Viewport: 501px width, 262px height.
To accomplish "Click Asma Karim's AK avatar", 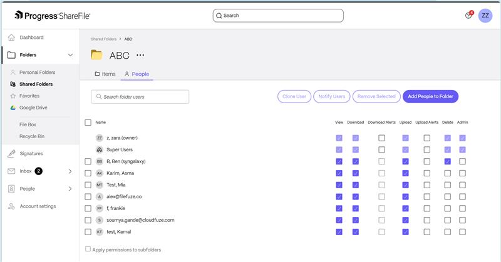I will 100,173.
